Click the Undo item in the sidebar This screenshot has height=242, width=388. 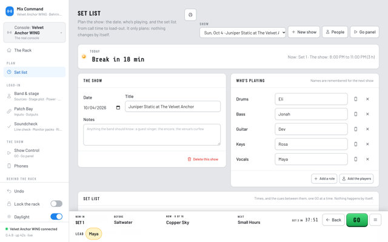tap(35, 191)
